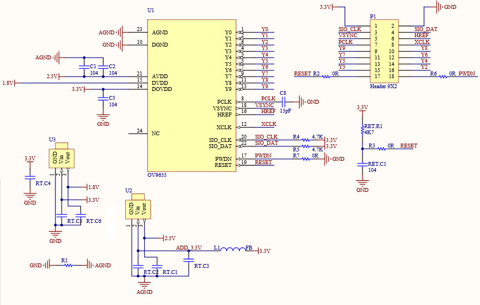Image resolution: width=480 pixels, height=305 pixels.
Task: Select the AGND ground symbol at pin 23
Action: pyautogui.click(x=120, y=32)
